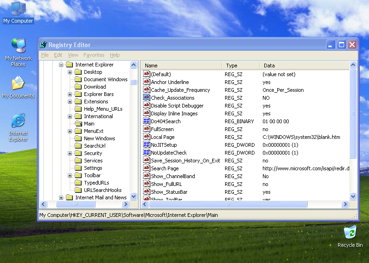Screen dimensions: 369x263
Task: Open the View menu
Action: click(x=73, y=55)
